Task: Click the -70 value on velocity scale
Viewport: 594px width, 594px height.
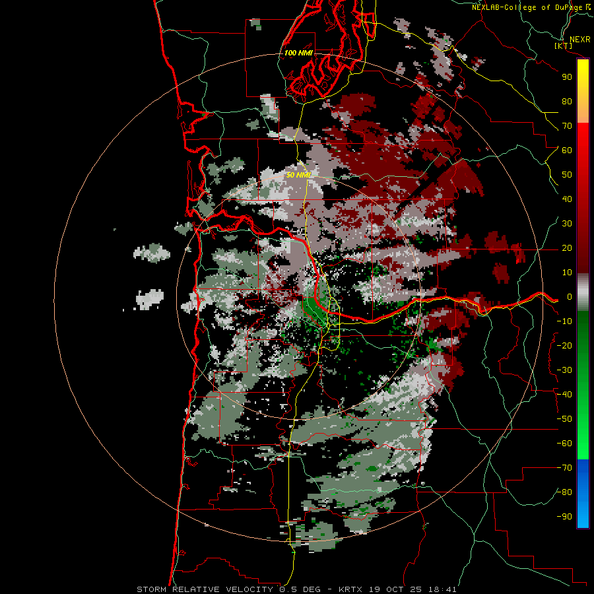Action: [564, 468]
